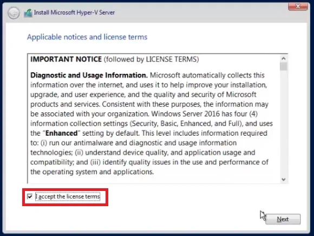Click the 'IMPORTANT NOTICE' heading text
Screen dimensions: 314x236
coord(66,59)
